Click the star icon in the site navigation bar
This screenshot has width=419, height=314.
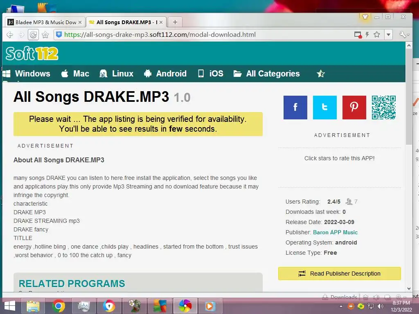pyautogui.click(x=321, y=74)
